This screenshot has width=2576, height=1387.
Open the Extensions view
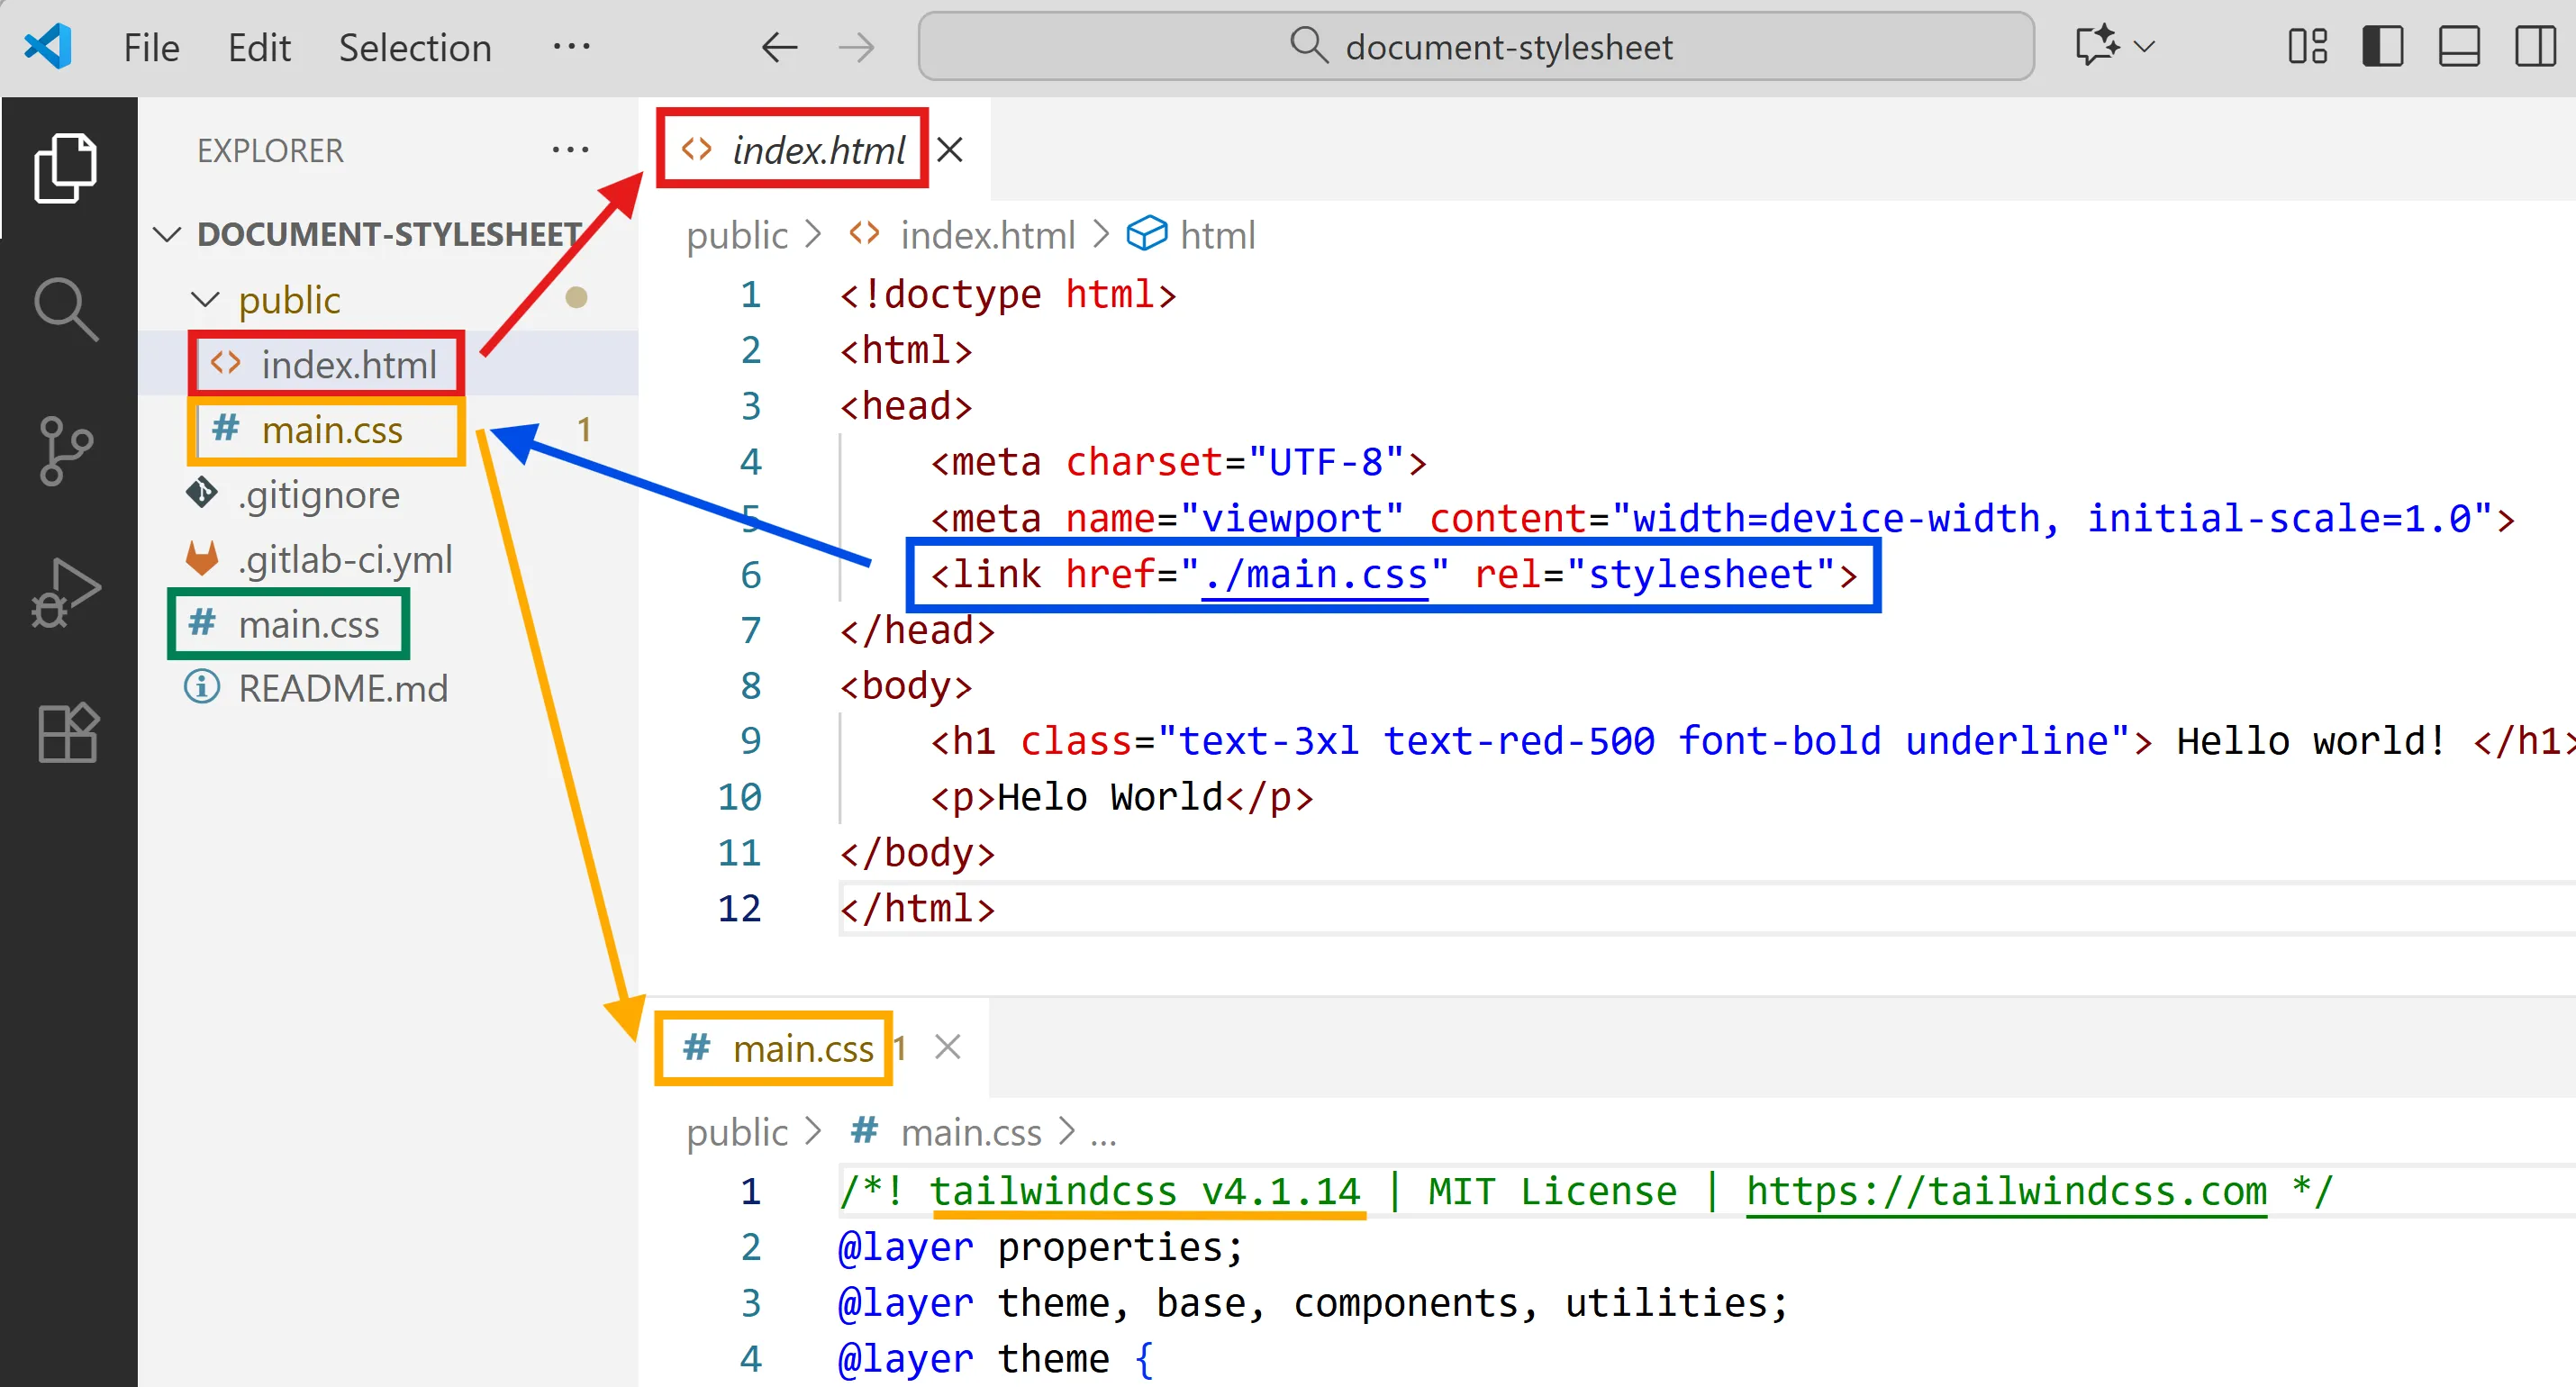click(66, 733)
